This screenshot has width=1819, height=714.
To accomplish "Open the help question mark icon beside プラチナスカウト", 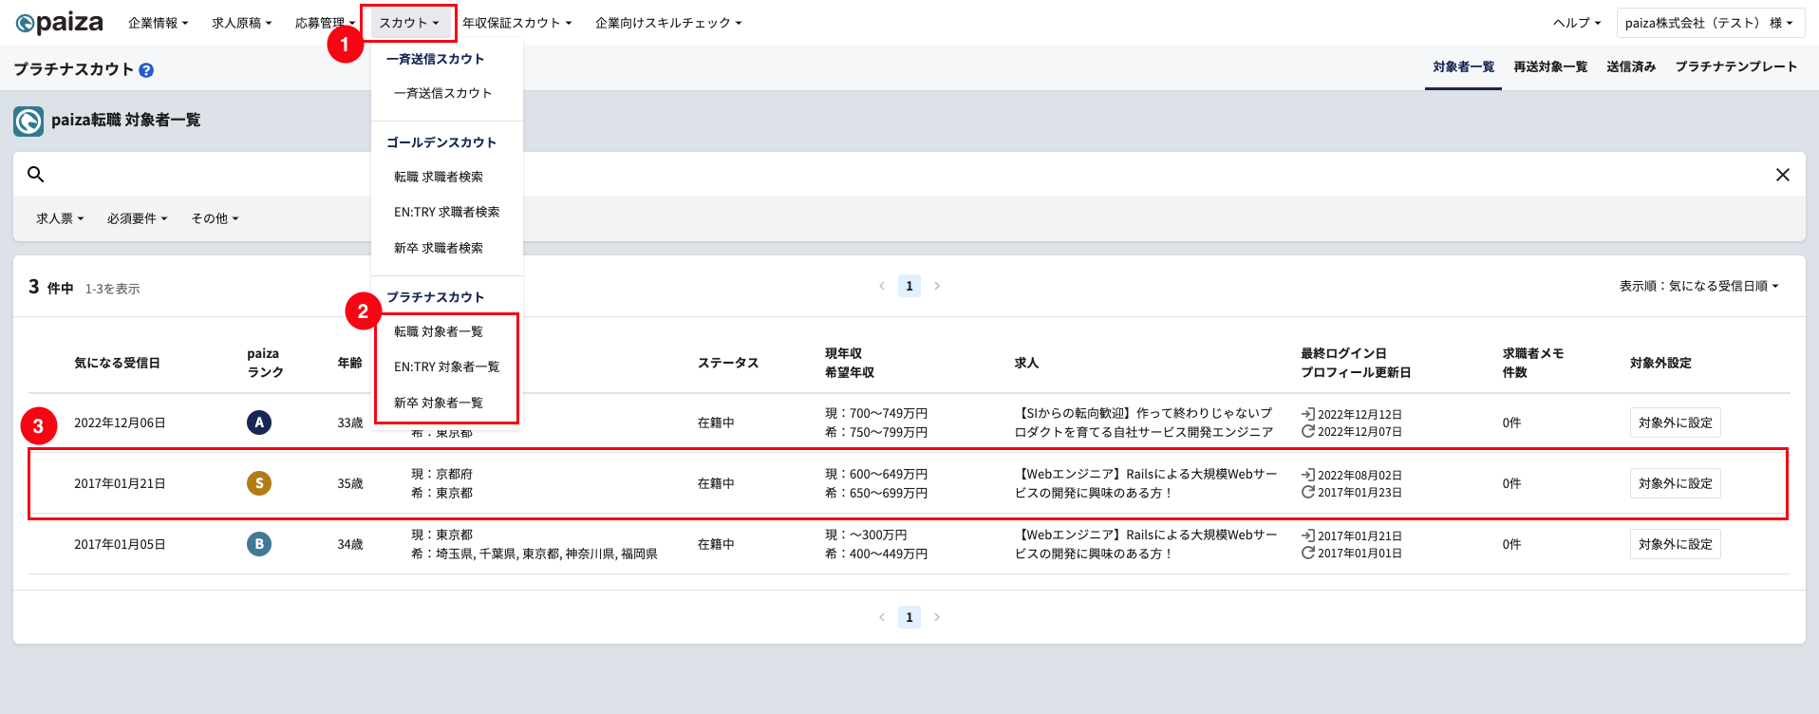I will (146, 70).
